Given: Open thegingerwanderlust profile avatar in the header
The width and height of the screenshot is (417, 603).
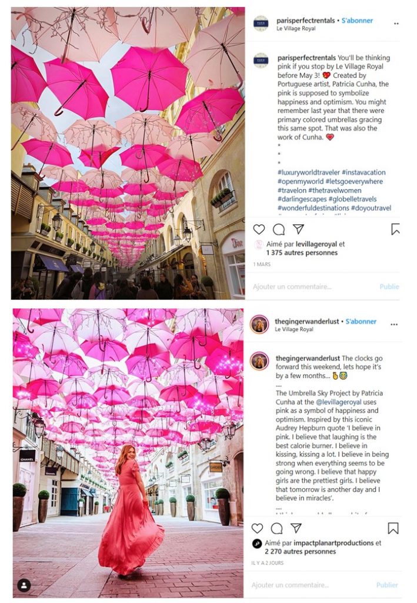Looking at the screenshot, I should tap(259, 324).
